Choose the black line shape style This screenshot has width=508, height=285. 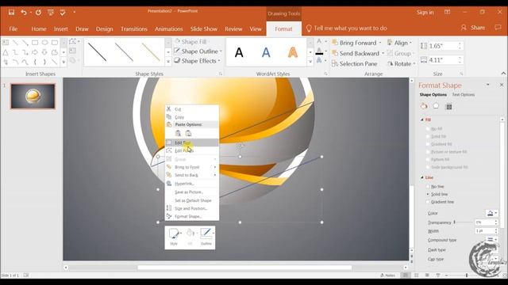pos(97,52)
